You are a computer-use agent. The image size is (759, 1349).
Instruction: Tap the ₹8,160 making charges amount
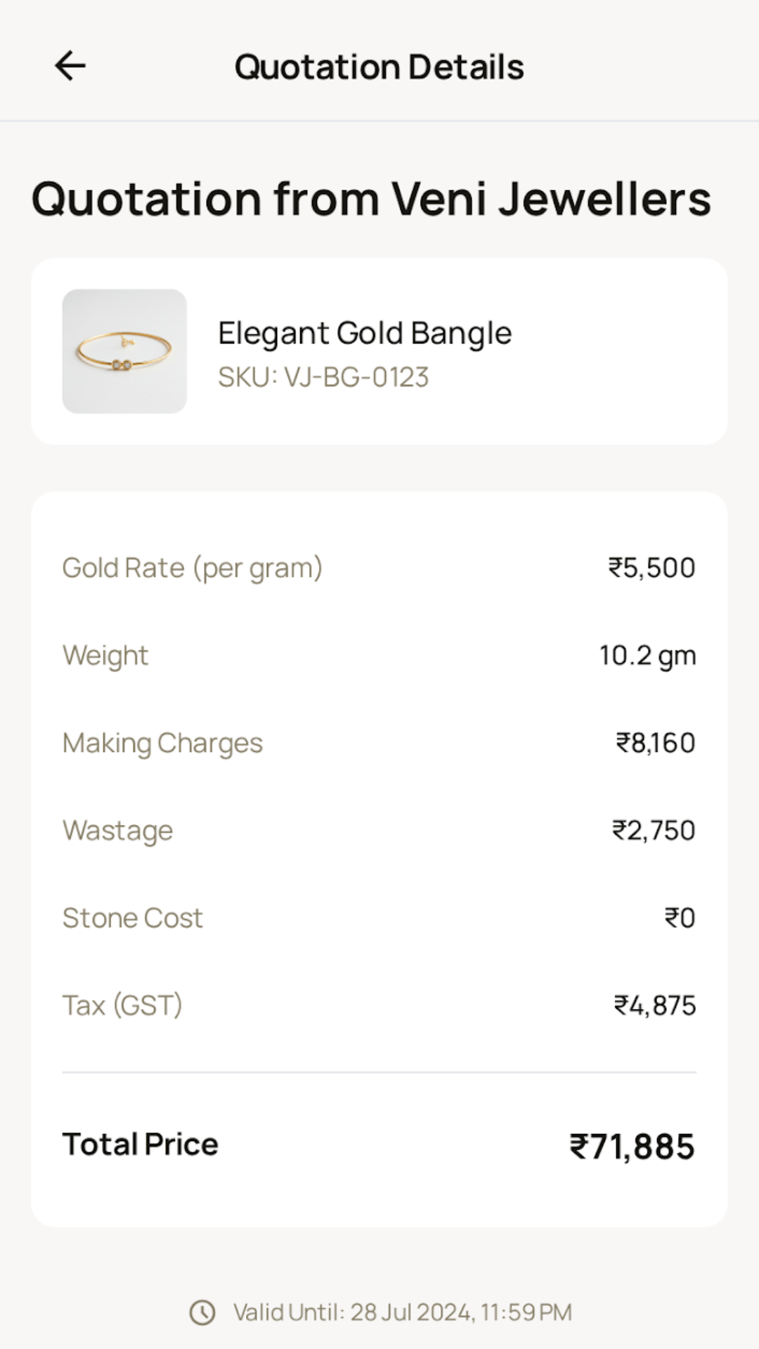655,743
